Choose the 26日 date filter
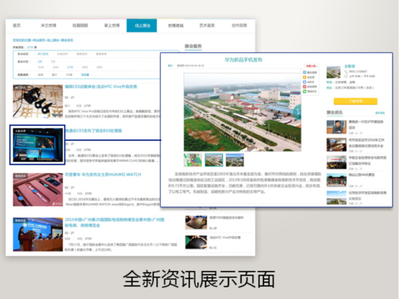Viewport: 399px width, 299px height. (x=55, y=67)
